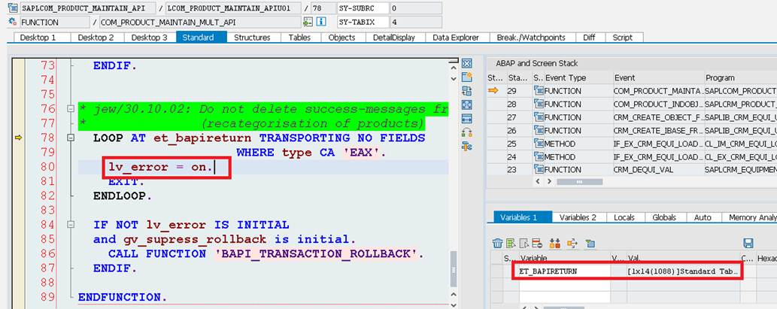This screenshot has height=309, width=777.
Task: Click scroll-left arrow of stack table
Action: [x=537, y=182]
